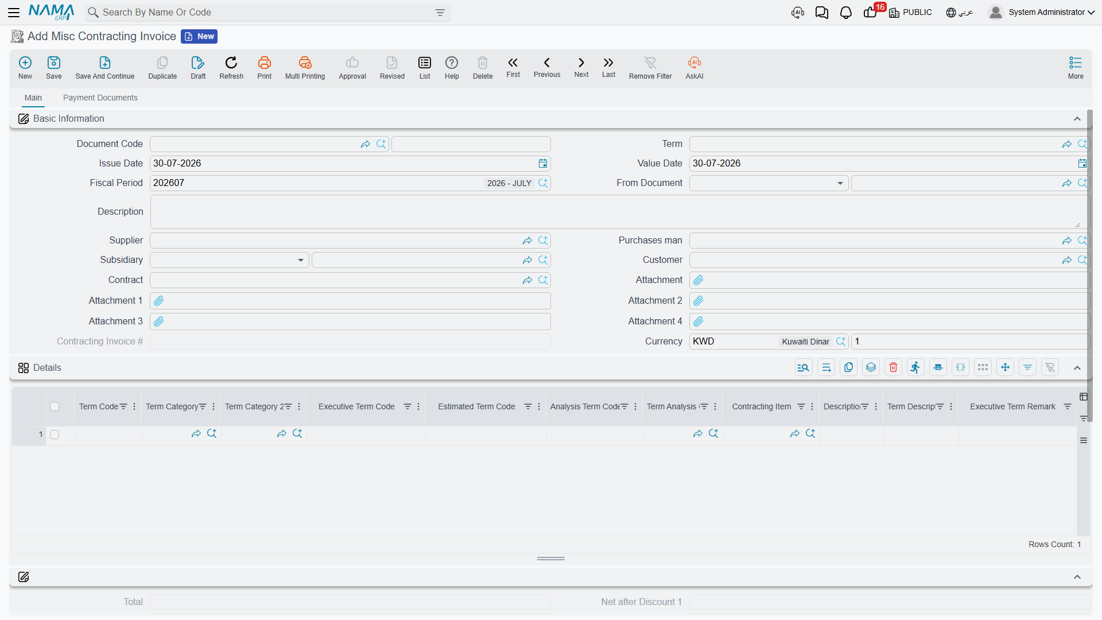Click Save And Continue icon
This screenshot has height=620, width=1102.
105,68
